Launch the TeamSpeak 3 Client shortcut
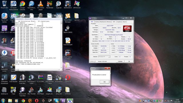 (31, 79)
